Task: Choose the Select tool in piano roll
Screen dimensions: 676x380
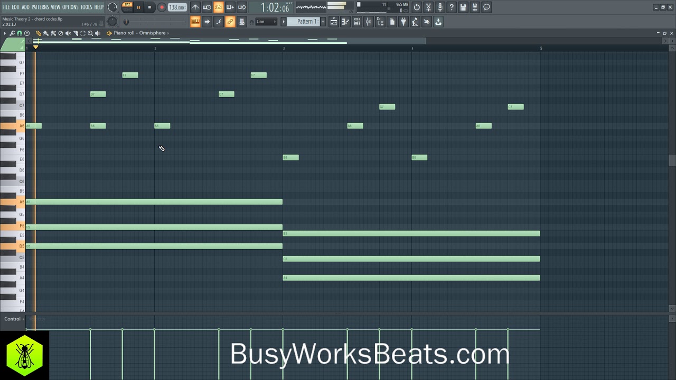Action: point(83,33)
